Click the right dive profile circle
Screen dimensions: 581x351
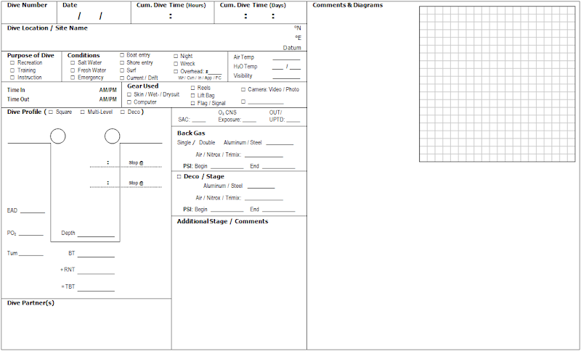(x=113, y=136)
